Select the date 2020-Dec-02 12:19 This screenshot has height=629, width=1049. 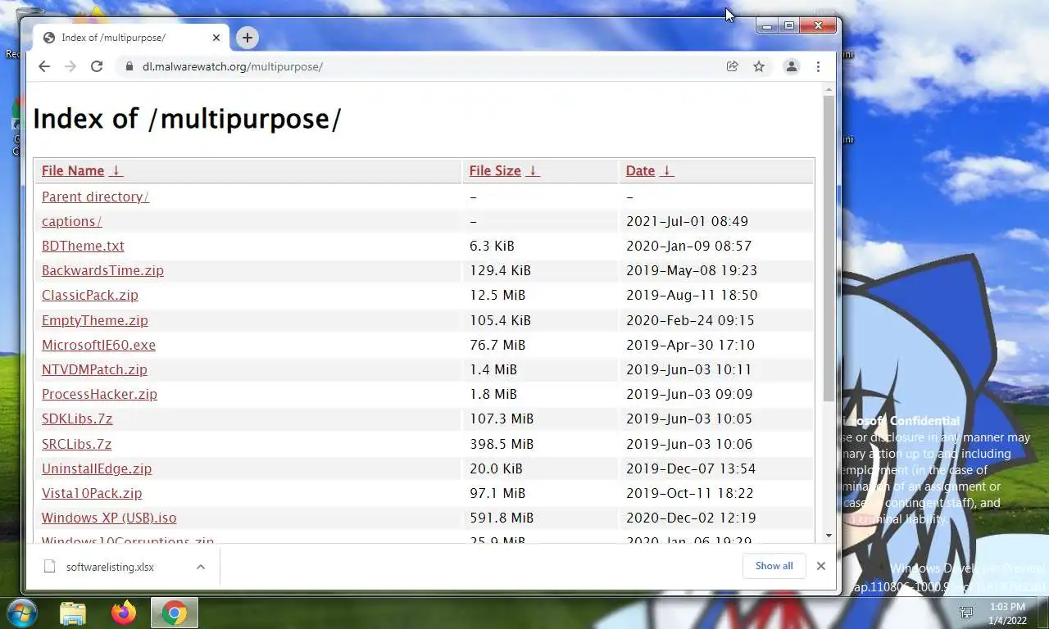689,518
